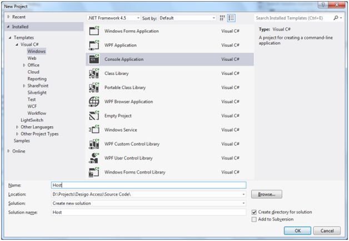Collapse the Templates tree node
Image resolution: width=349 pixels, height=241 pixels.
pyautogui.click(x=10, y=38)
